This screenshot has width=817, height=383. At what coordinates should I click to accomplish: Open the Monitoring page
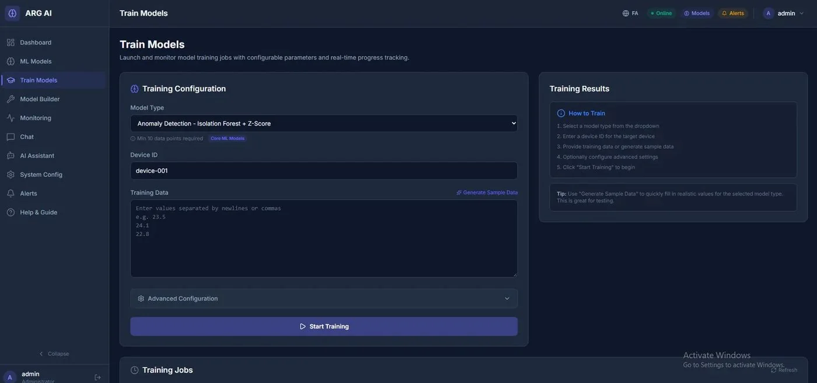coord(54,118)
